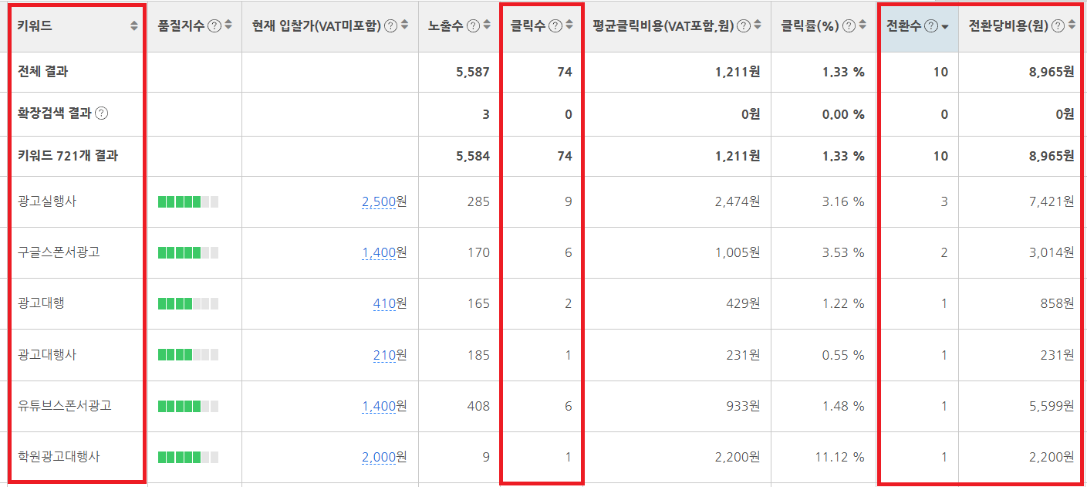Click the 노출수 help question mark
This screenshot has width=1087, height=487.
[x=474, y=25]
